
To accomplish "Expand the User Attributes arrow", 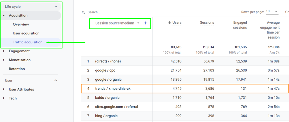I will 4,89.
